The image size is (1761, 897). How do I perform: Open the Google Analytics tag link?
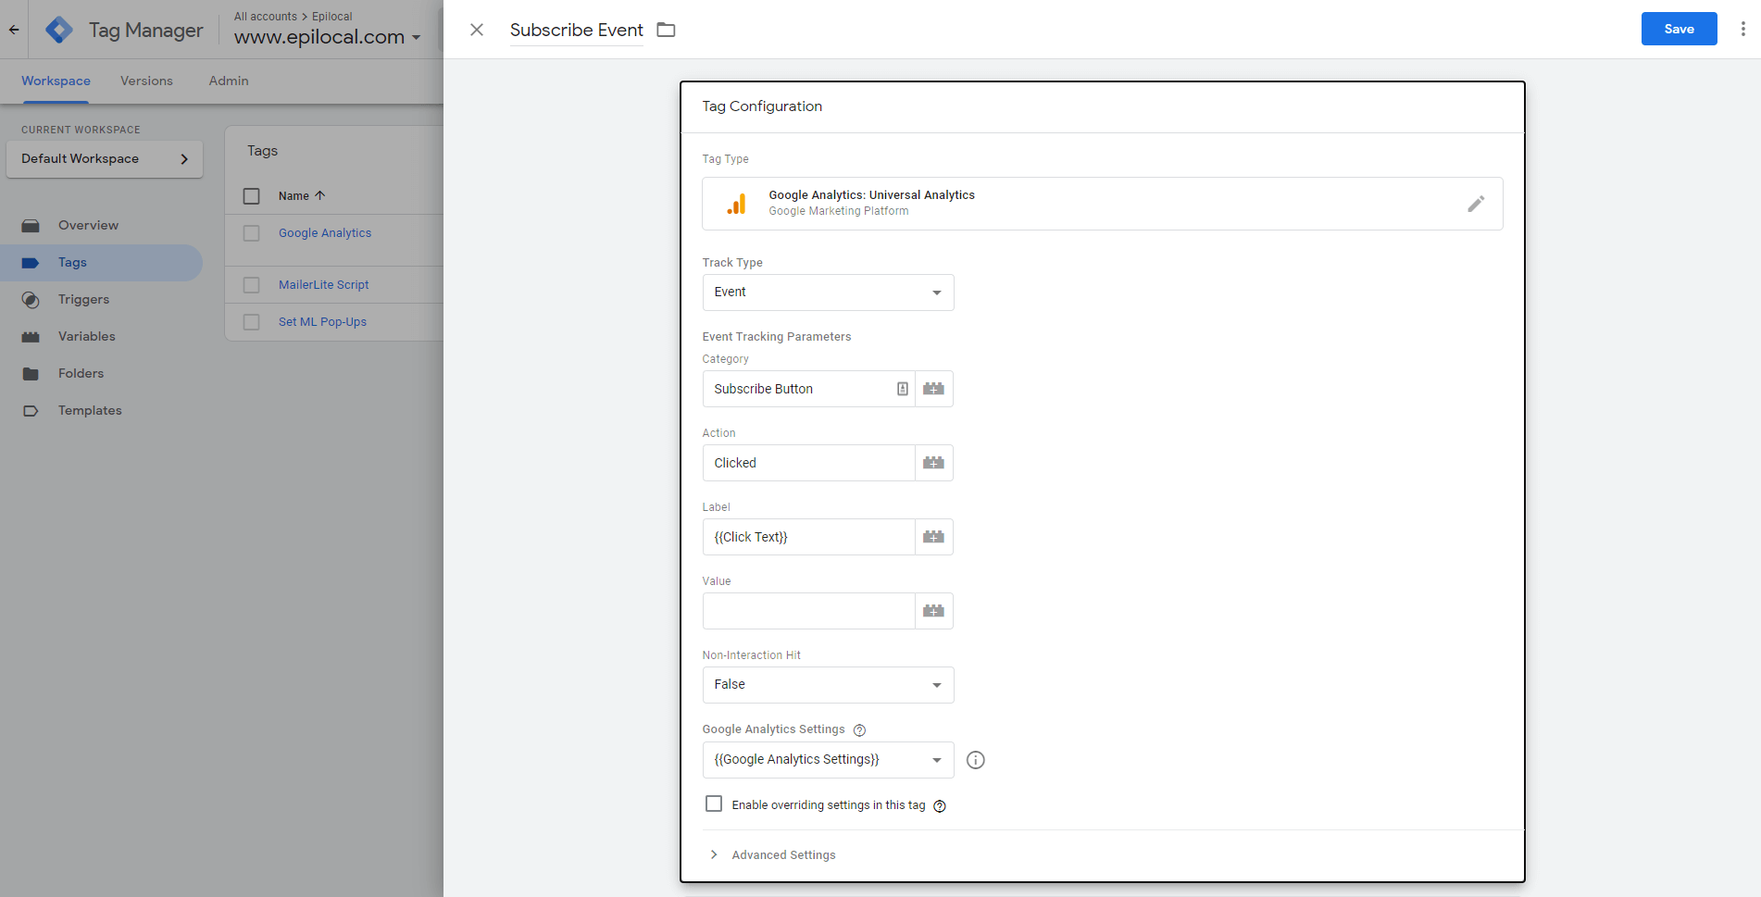[325, 233]
